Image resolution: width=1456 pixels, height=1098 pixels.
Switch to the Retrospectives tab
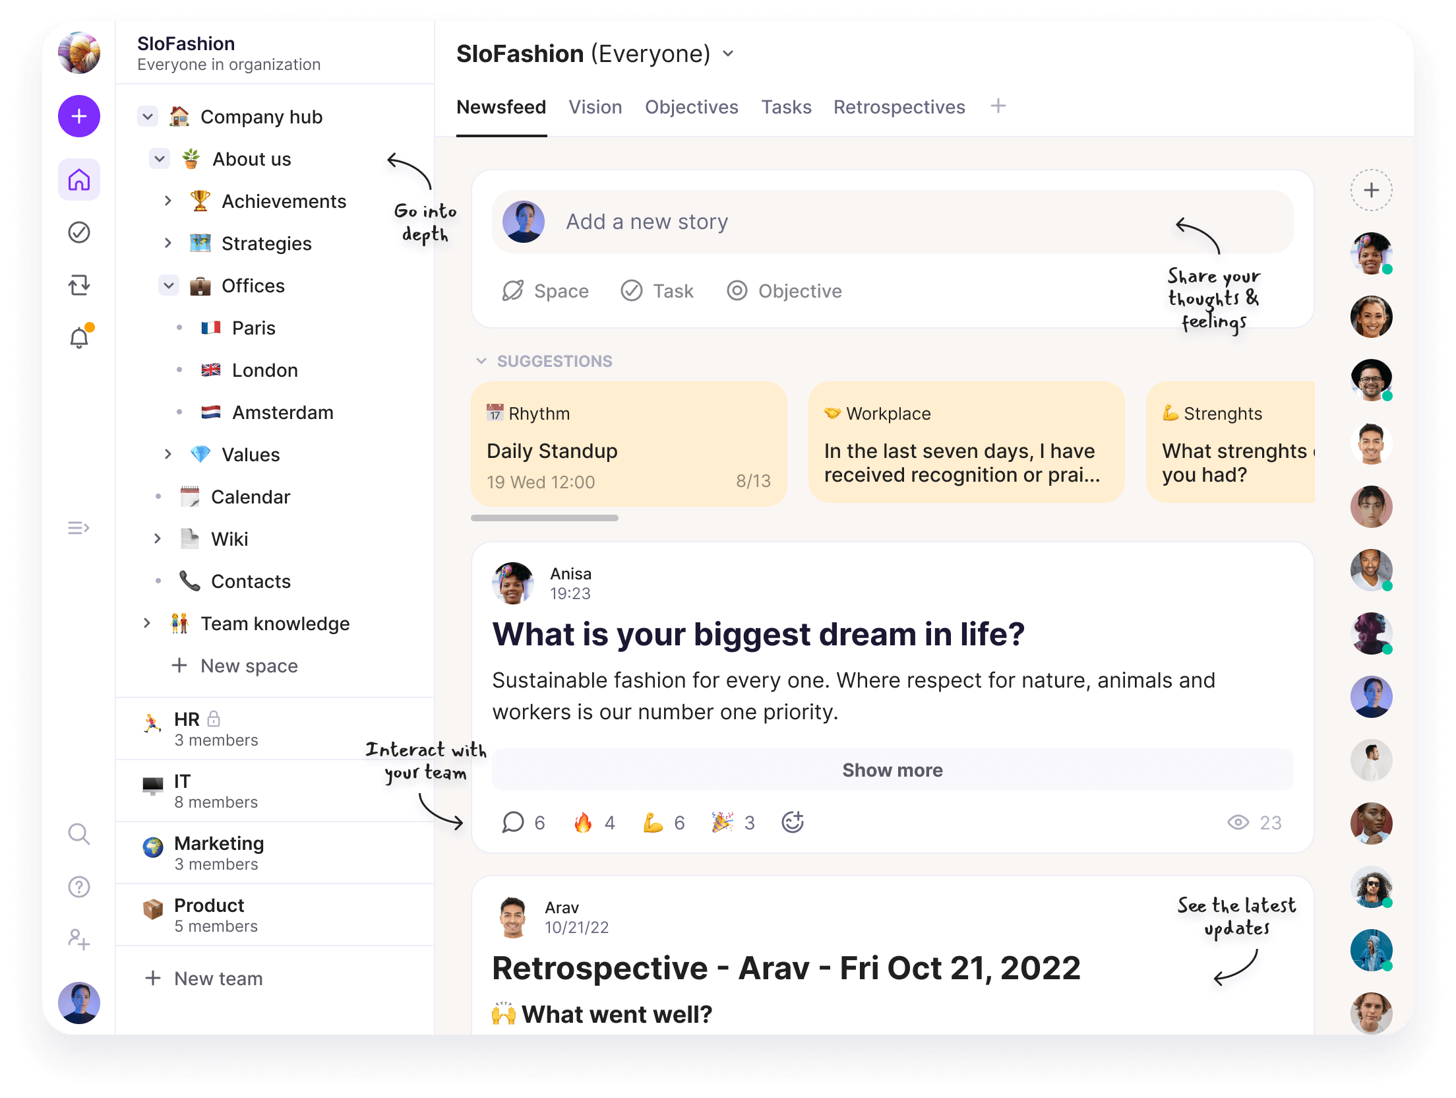(x=899, y=107)
